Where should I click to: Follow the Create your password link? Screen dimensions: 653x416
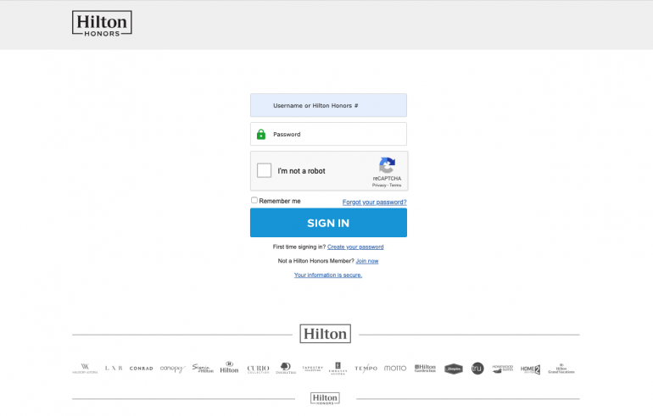pyautogui.click(x=355, y=247)
